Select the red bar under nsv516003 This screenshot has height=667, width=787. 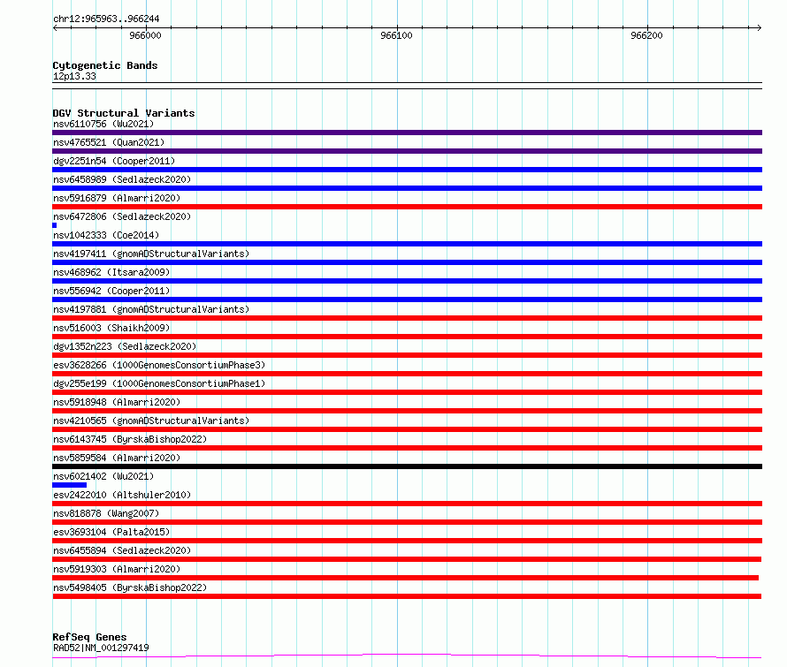[x=407, y=337]
